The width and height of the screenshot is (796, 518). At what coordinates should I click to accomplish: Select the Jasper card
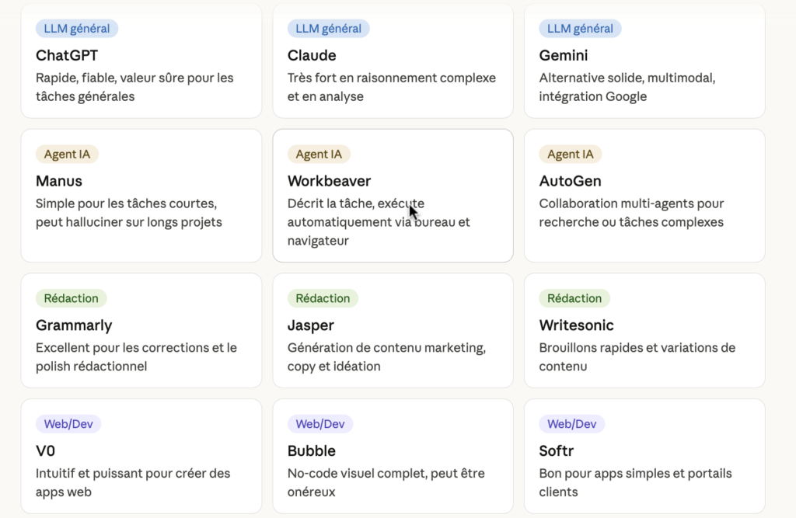coord(393,330)
